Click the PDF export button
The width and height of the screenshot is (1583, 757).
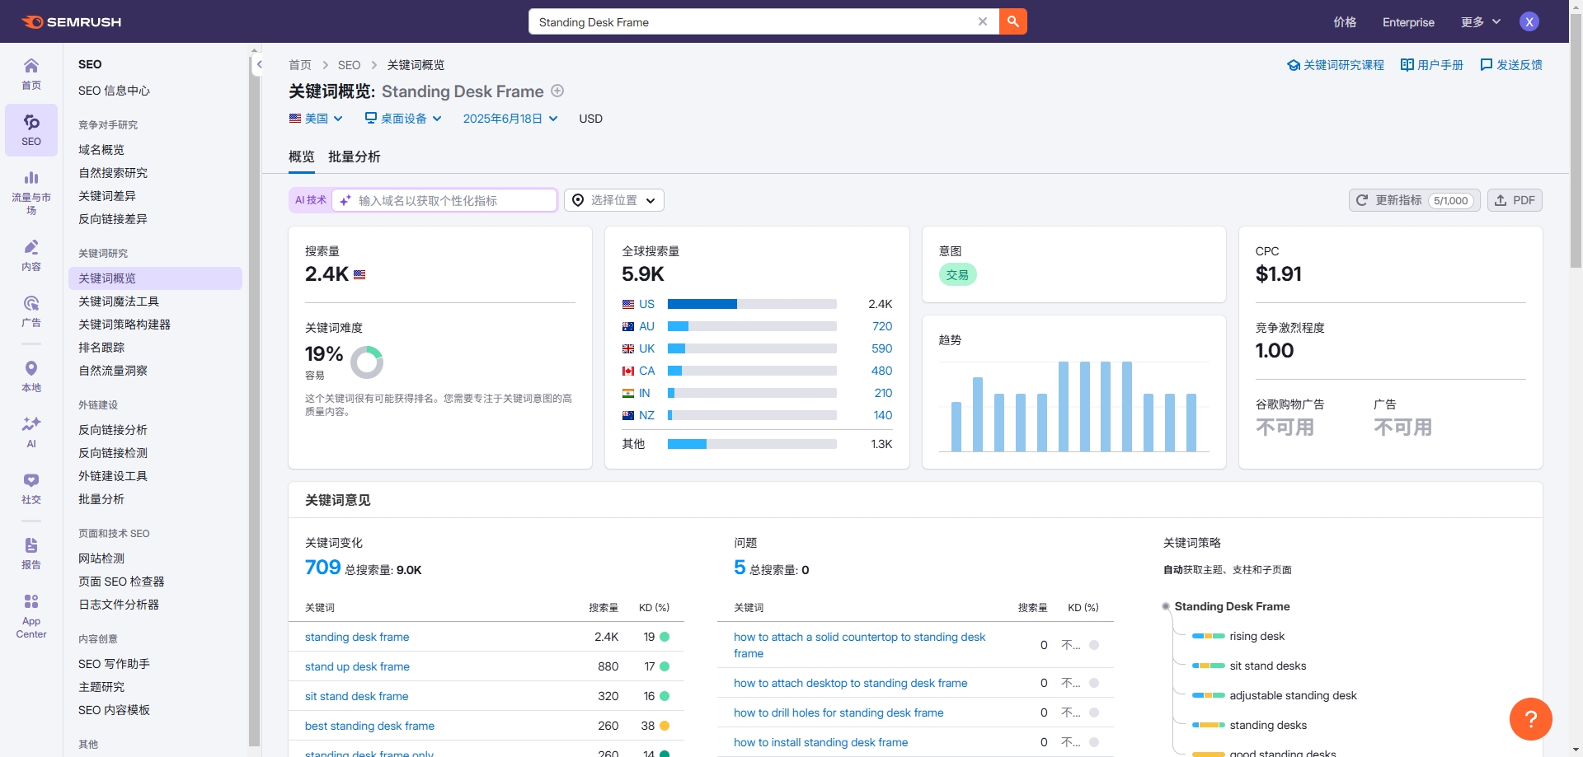coord(1515,200)
